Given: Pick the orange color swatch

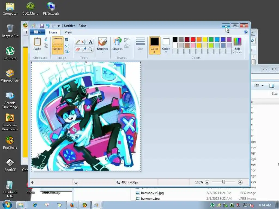Looking at the screenshot, I should pyautogui.click(x=199, y=39).
